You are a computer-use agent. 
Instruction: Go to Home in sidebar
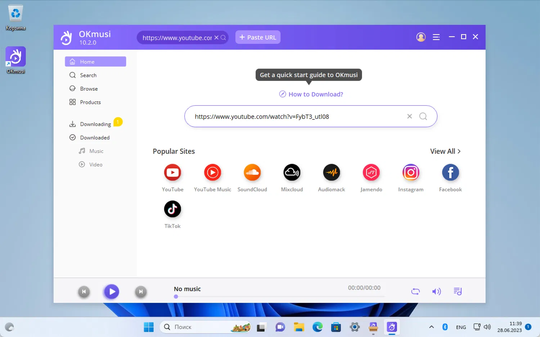tap(95, 62)
